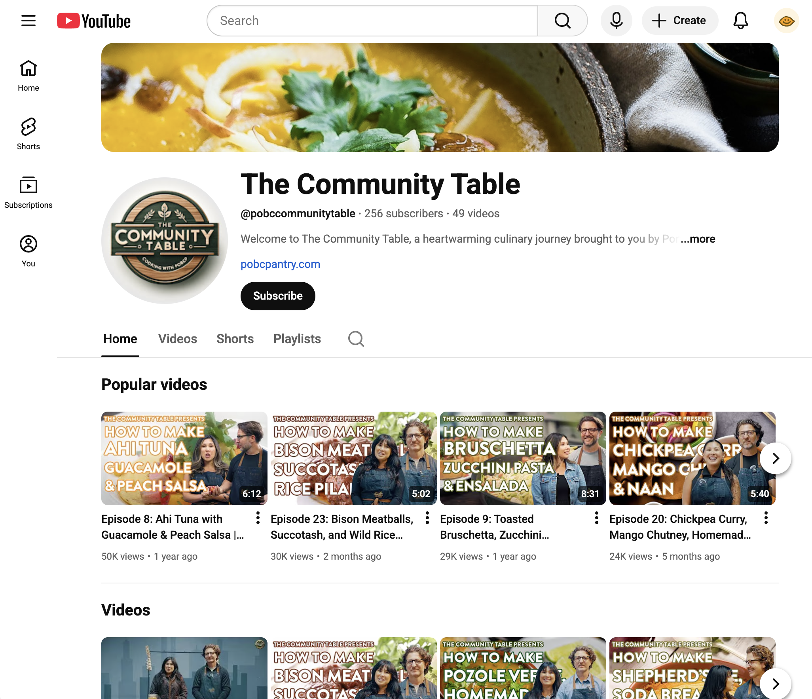Start a voice search with the microphone

[616, 21]
